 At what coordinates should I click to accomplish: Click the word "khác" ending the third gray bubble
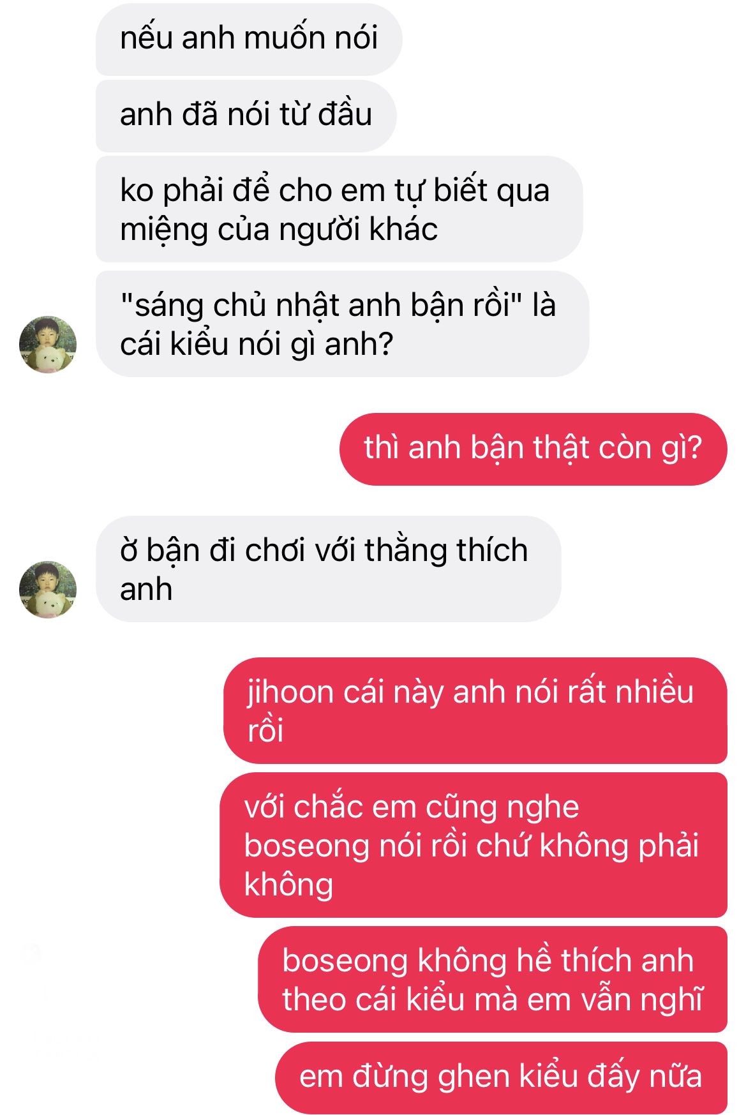pyautogui.click(x=405, y=229)
